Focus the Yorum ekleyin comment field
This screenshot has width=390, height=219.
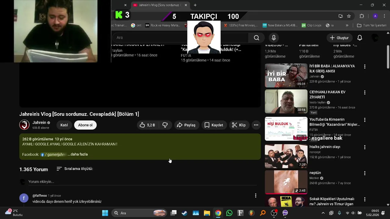coord(143,182)
